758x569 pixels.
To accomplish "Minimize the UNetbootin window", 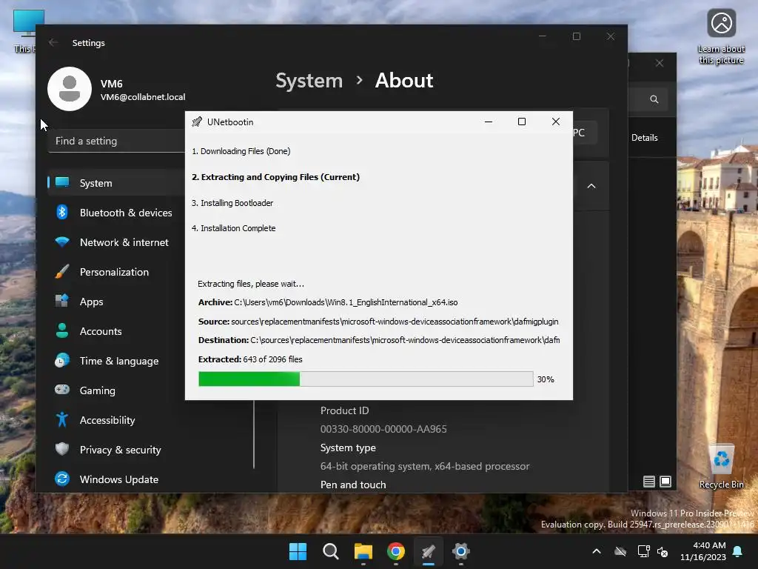I will coord(489,122).
